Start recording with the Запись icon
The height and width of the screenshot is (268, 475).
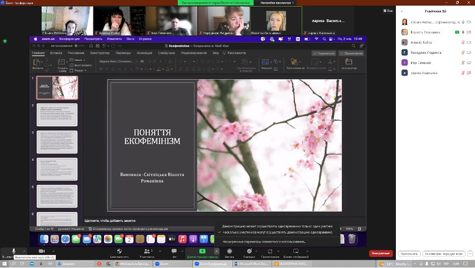(229, 251)
